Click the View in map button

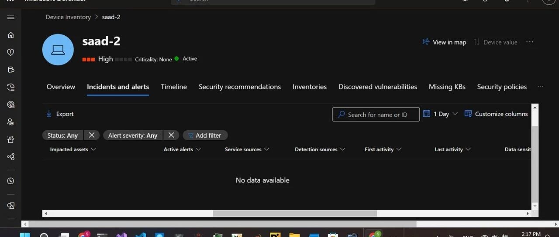pyautogui.click(x=444, y=42)
